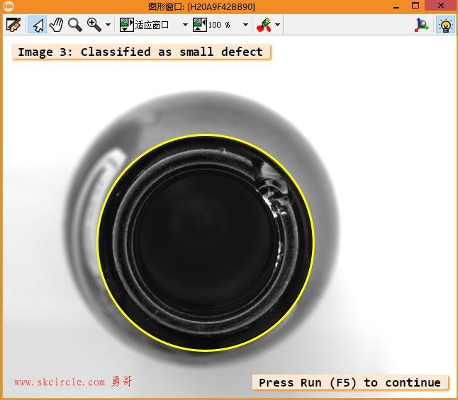Click the 3D coordinate axes icon
Image resolution: width=458 pixels, height=400 pixels.
click(x=422, y=25)
